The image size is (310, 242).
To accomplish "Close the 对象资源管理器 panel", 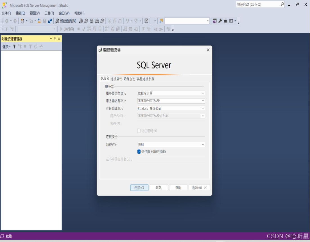I will (x=59, y=39).
